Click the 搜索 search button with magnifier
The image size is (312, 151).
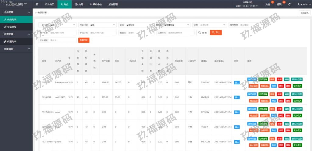tap(202, 33)
